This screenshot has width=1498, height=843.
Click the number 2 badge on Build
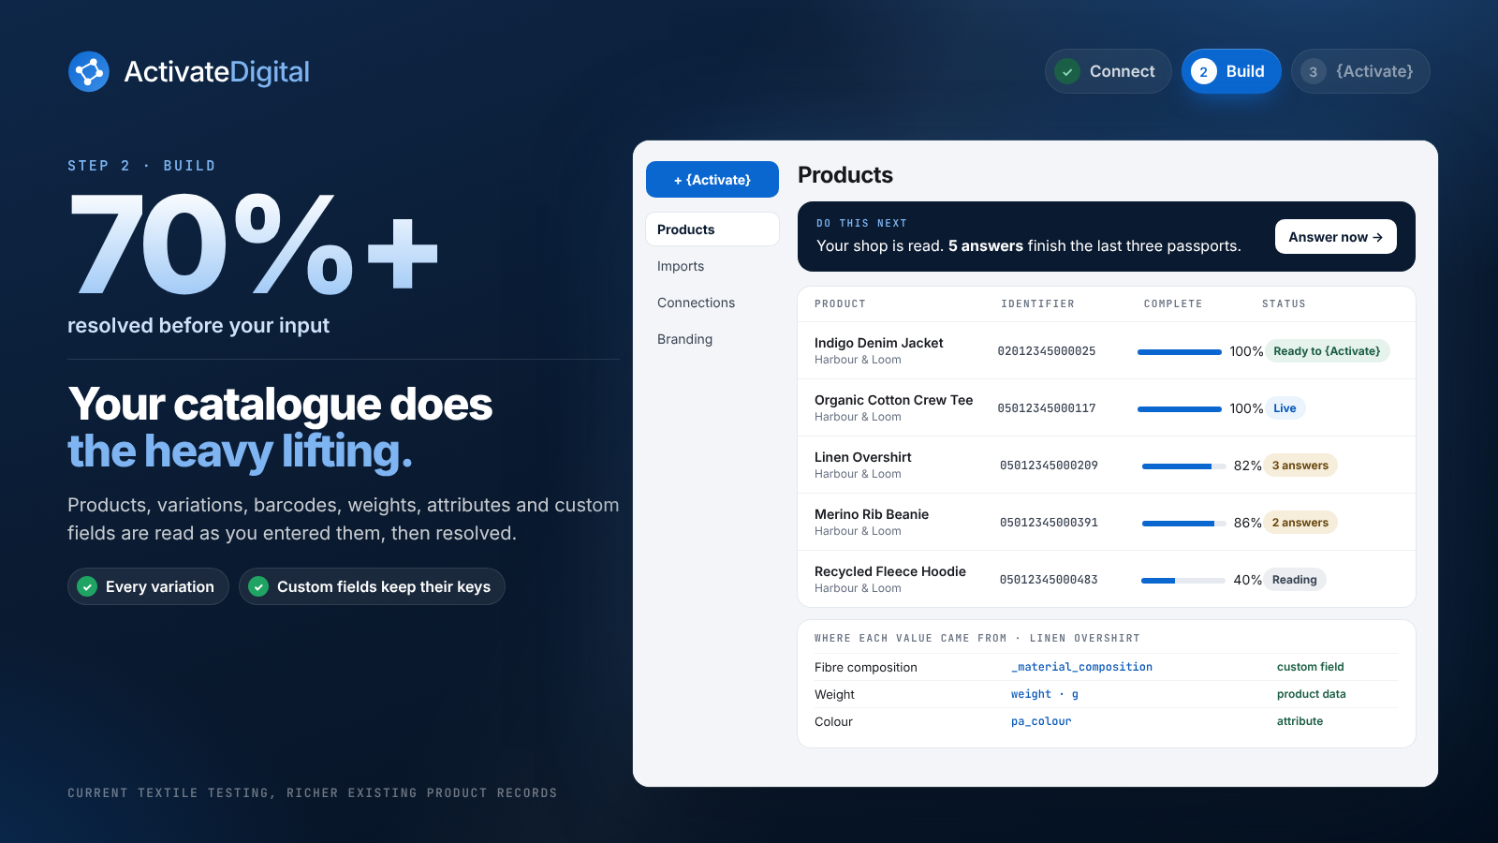tap(1204, 71)
